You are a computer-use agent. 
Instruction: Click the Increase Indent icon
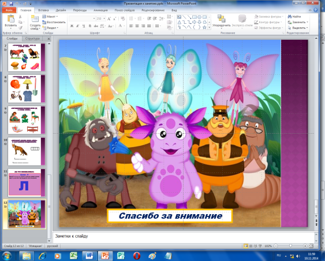click(x=155, y=19)
